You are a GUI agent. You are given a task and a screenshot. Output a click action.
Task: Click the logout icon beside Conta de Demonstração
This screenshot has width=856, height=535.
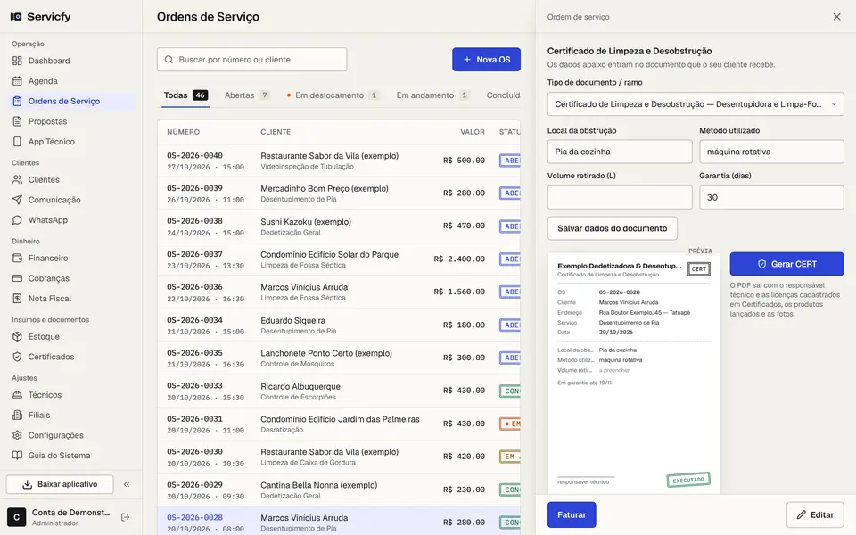pos(125,517)
